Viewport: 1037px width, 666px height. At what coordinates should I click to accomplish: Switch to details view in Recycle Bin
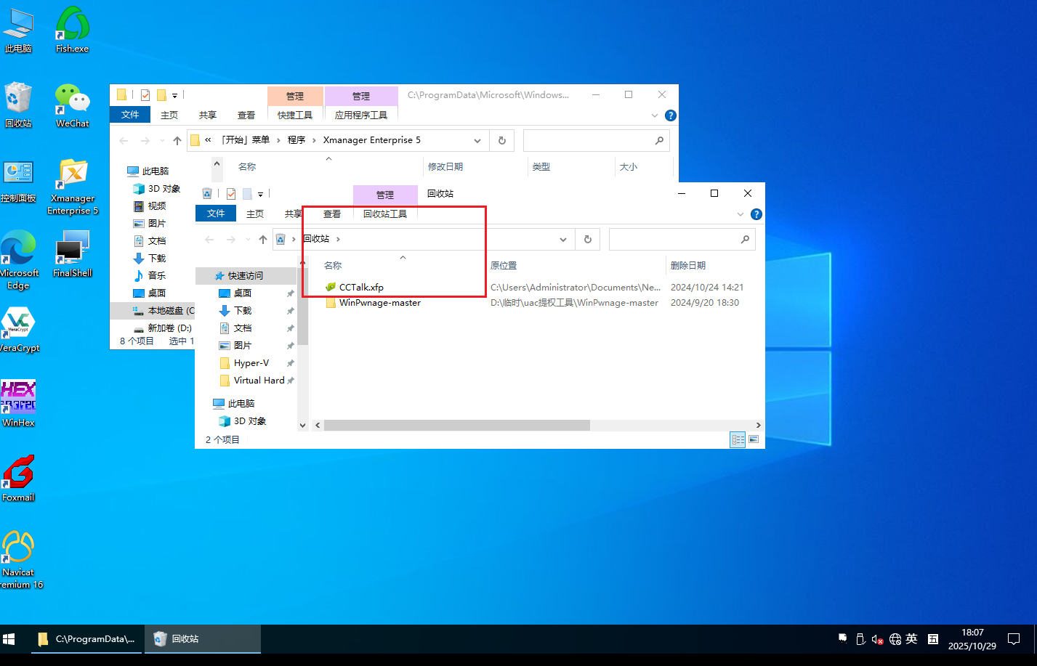tap(738, 439)
